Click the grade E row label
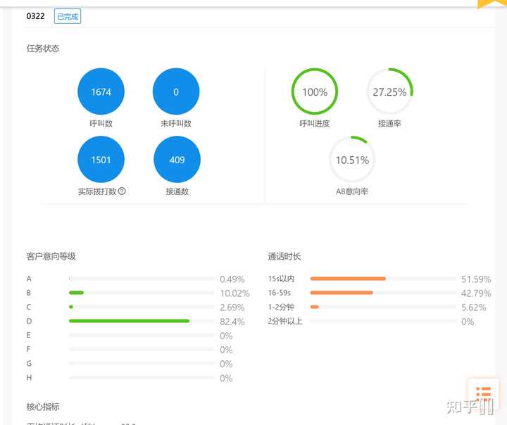 point(28,335)
